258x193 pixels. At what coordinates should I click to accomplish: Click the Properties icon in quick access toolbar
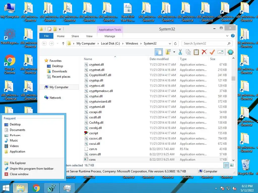[50, 29]
